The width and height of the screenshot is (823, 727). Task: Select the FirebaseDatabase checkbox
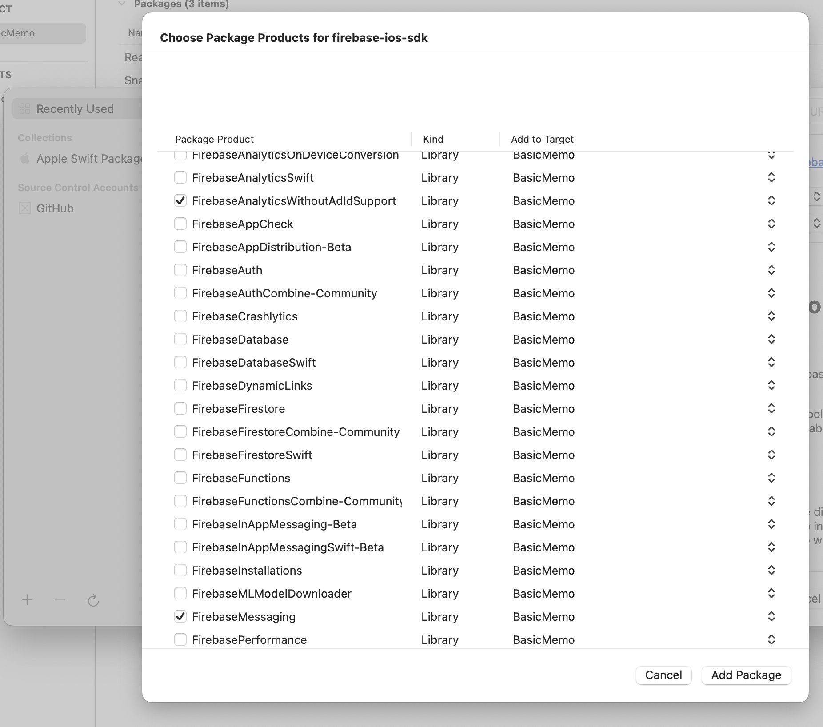pyautogui.click(x=180, y=340)
